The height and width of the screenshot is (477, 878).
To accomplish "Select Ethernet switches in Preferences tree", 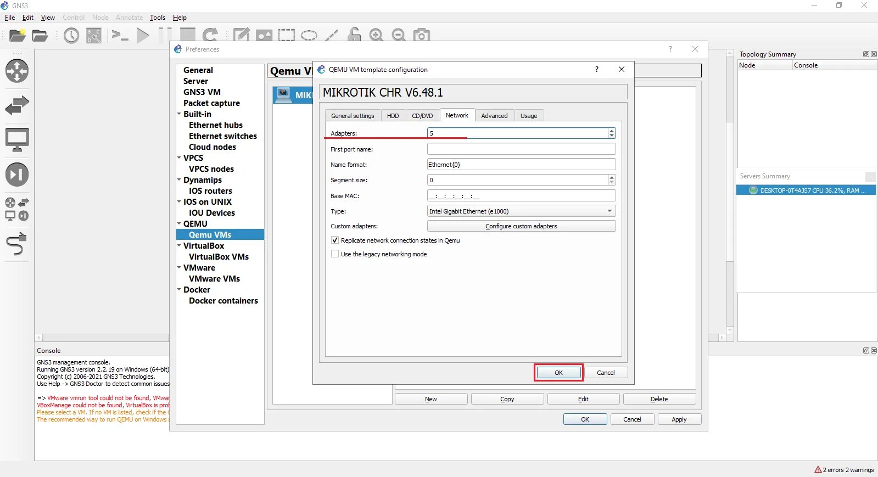I will coord(223,136).
